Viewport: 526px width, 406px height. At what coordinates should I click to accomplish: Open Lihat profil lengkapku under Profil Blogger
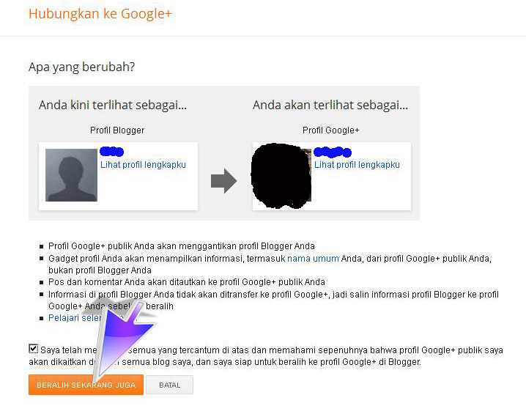coord(143,165)
